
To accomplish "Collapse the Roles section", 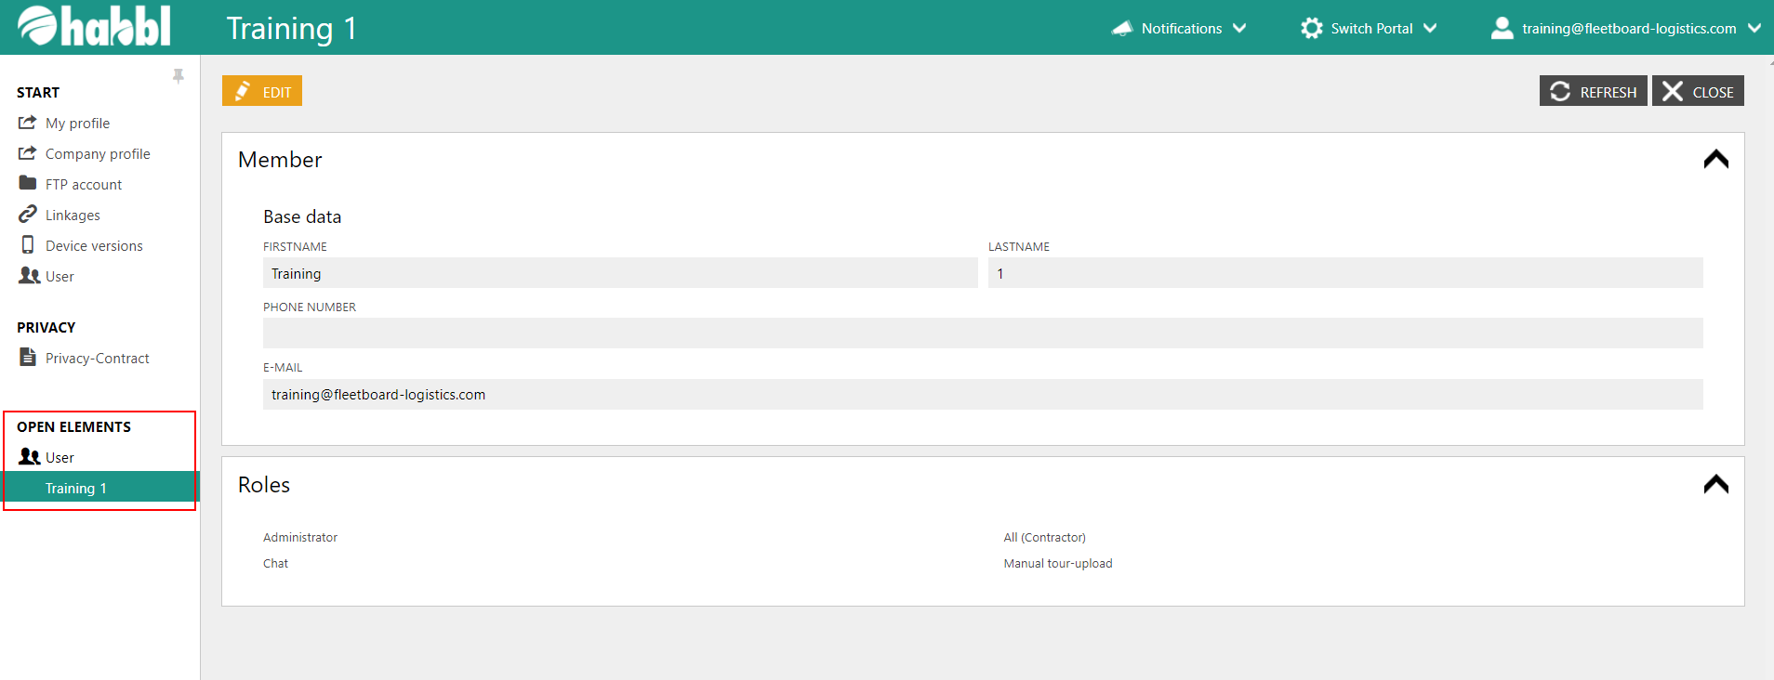I will click(x=1715, y=484).
